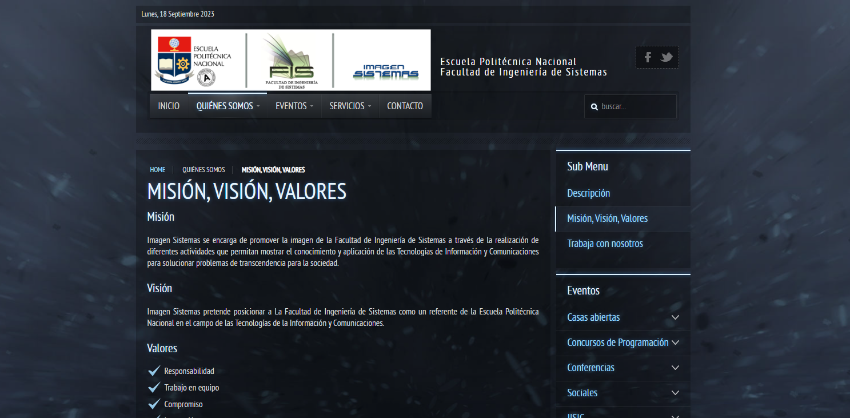
Task: Expand the Sociales section chevron
Action: (675, 393)
